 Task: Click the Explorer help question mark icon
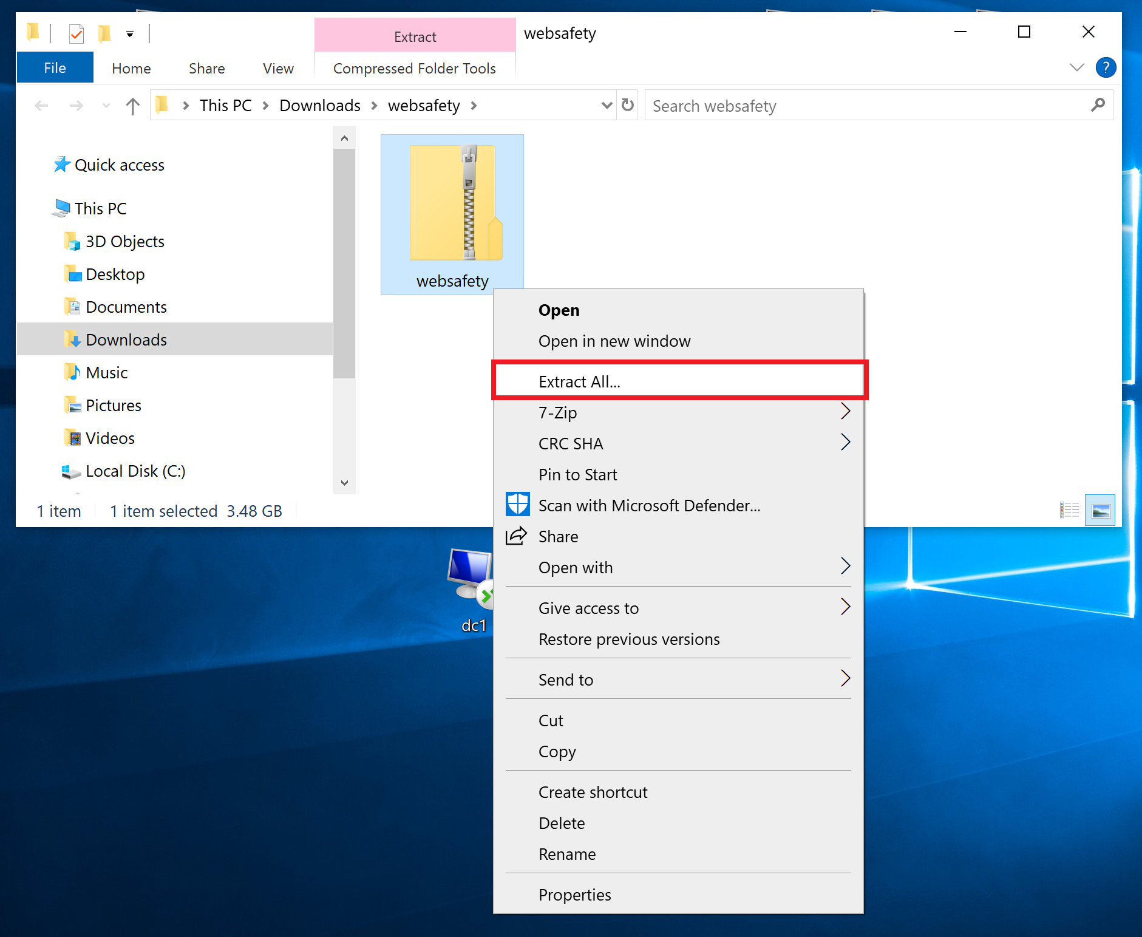(x=1106, y=67)
